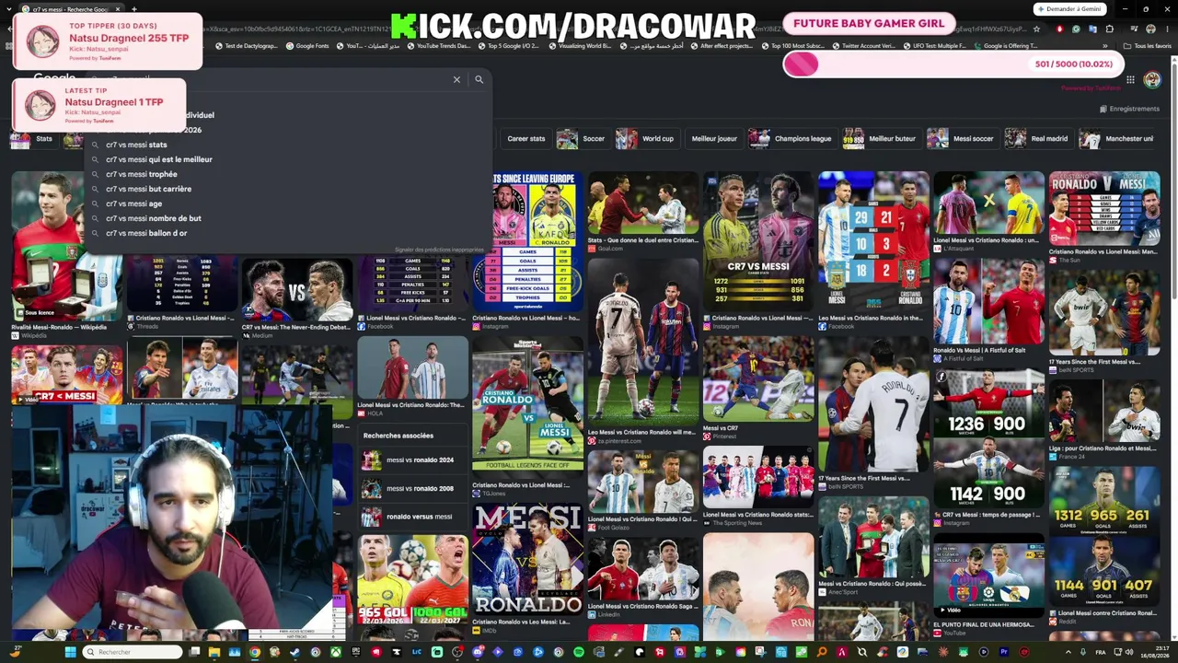This screenshot has width=1178, height=663.
Task: Open 'Ronaldo v Messi' image from The Sun
Action: [1104, 209]
